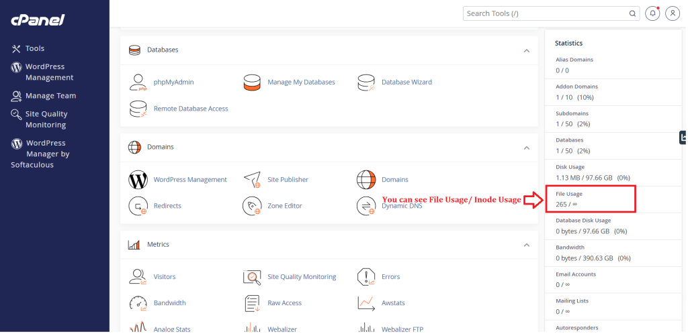This screenshot has height=334, width=688.
Task: Click the side chart tab at right edge
Action: pyautogui.click(x=683, y=137)
